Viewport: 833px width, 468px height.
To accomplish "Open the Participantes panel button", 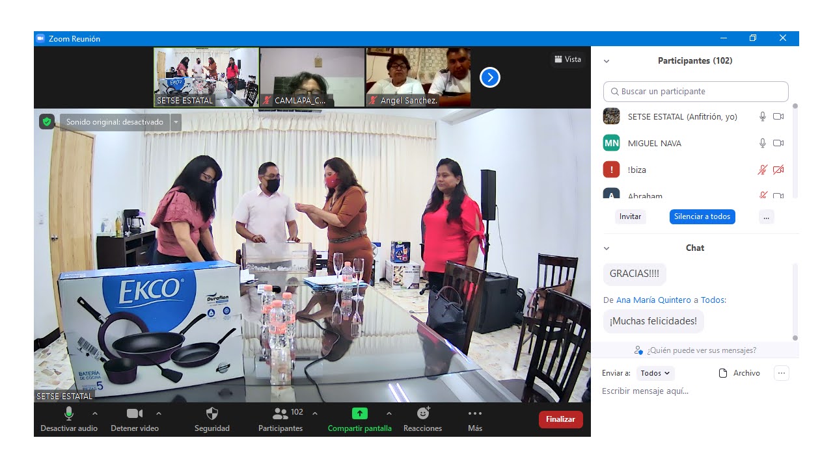I will (x=280, y=419).
